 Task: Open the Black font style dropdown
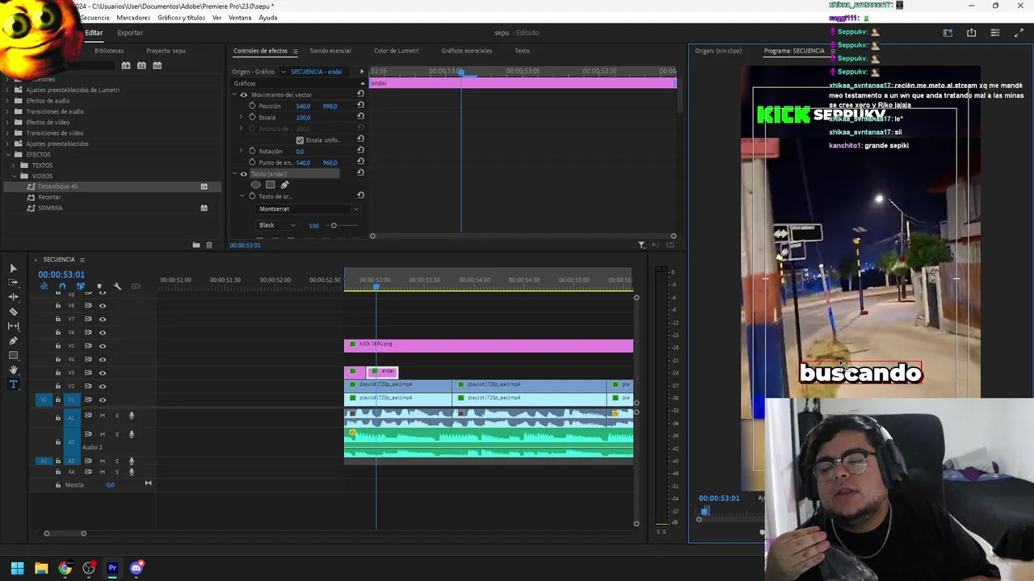pos(277,225)
